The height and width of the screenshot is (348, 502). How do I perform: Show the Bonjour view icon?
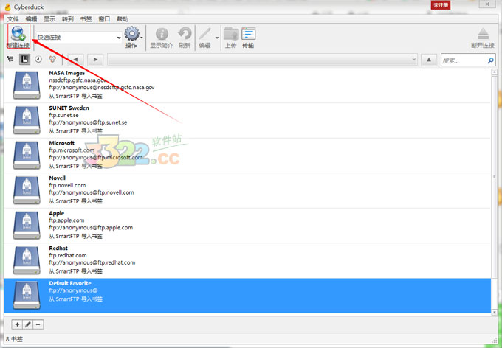[x=52, y=59]
